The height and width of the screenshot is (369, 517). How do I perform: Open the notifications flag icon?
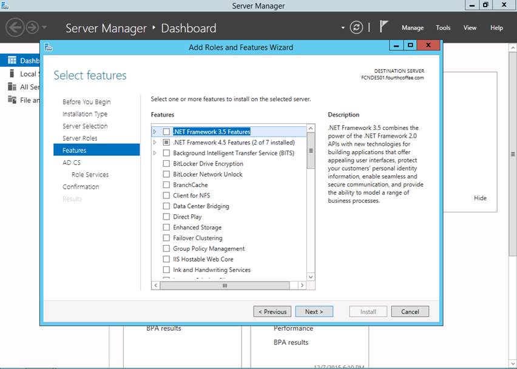tap(384, 27)
